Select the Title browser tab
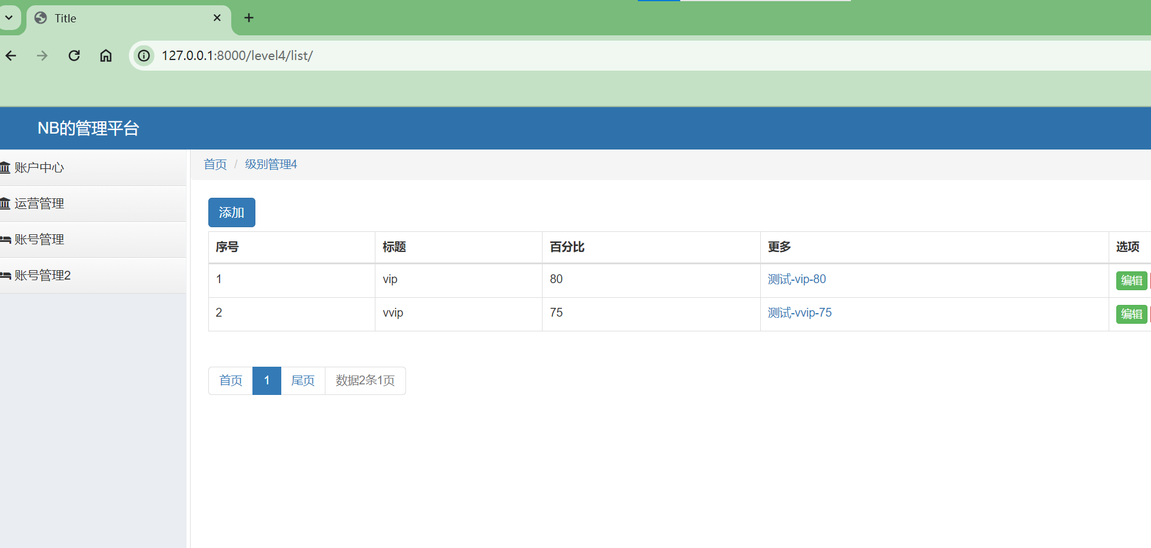Image resolution: width=1151 pixels, height=548 pixels. point(128,18)
